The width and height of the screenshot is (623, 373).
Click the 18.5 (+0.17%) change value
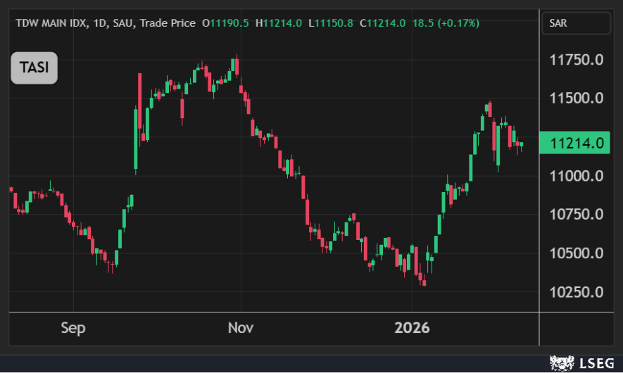coord(445,23)
